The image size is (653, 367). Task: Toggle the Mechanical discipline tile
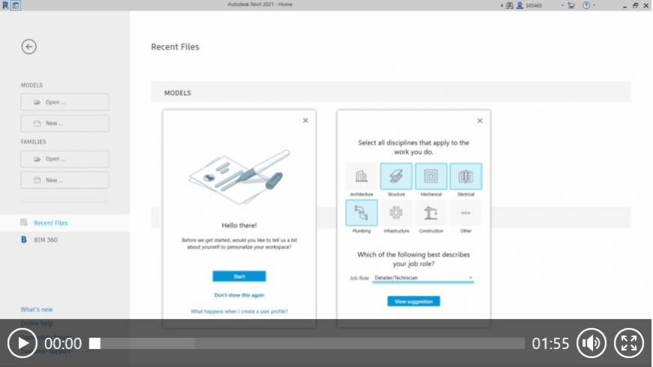coord(431,176)
